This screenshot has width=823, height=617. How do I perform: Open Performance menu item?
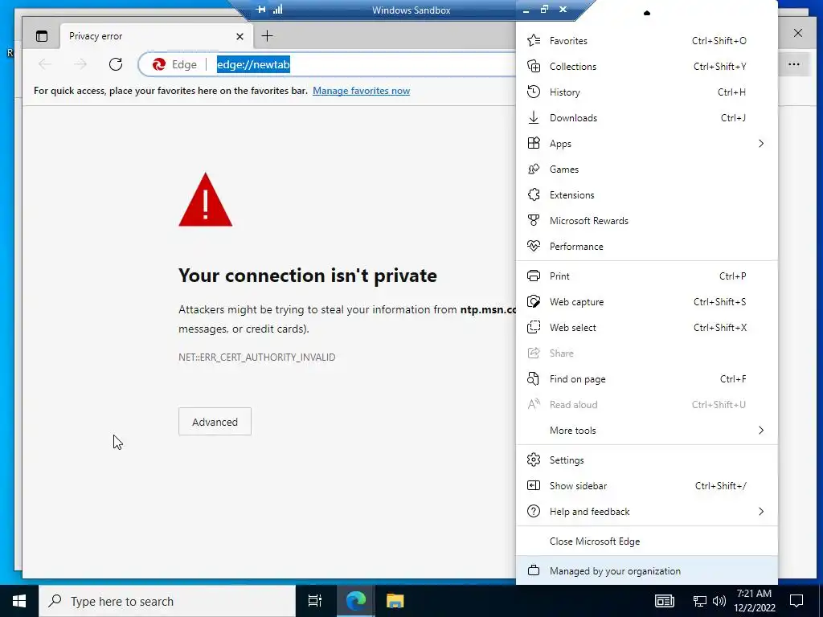pos(647,246)
